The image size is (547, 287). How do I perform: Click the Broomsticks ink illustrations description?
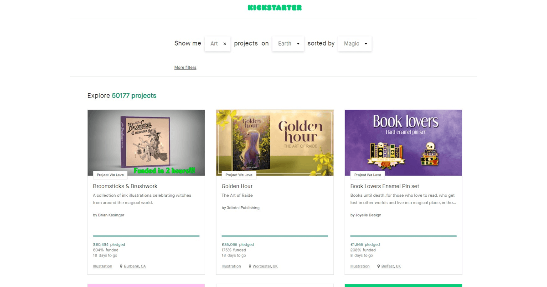pos(142,199)
